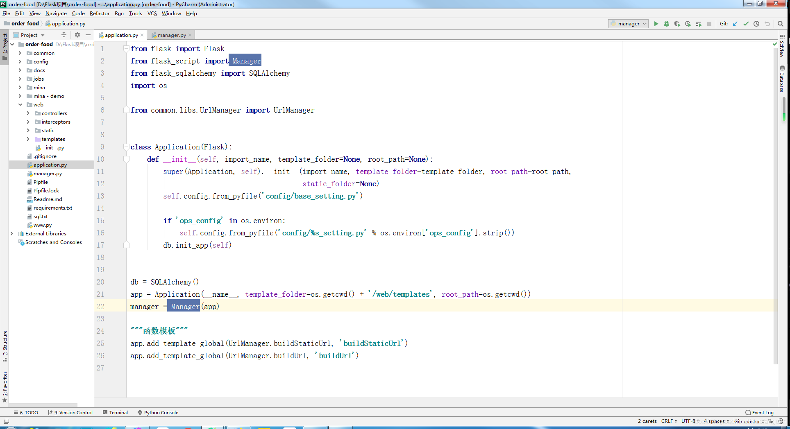Image resolution: width=790 pixels, height=429 pixels.
Task: Expand the common folder
Action: coord(20,53)
